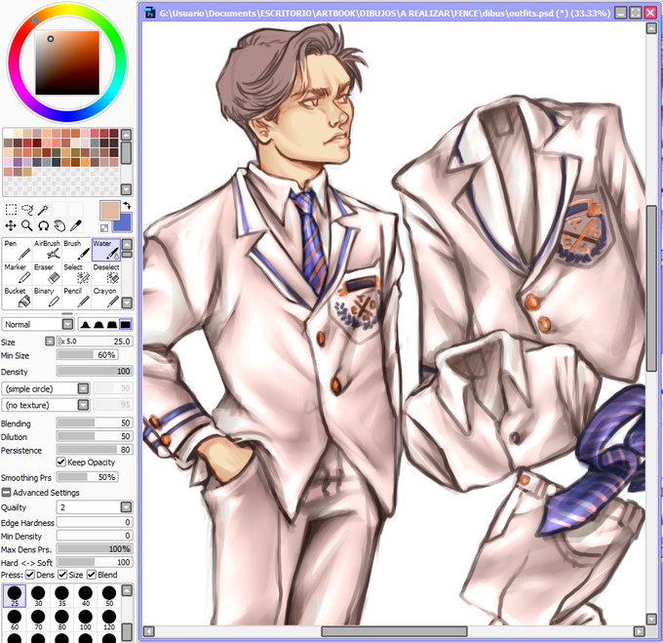
Task: Select brush size preset 70
Action: click(38, 620)
